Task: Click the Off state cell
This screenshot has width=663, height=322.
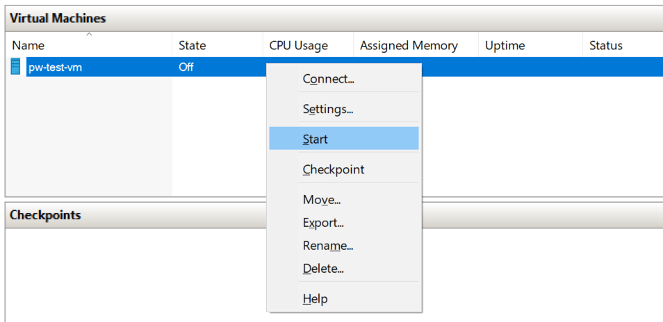Action: click(x=186, y=67)
